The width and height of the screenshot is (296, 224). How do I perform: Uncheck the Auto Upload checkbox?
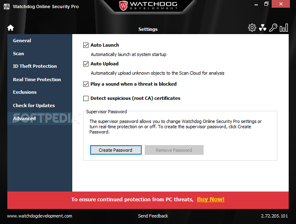[x=86, y=64]
